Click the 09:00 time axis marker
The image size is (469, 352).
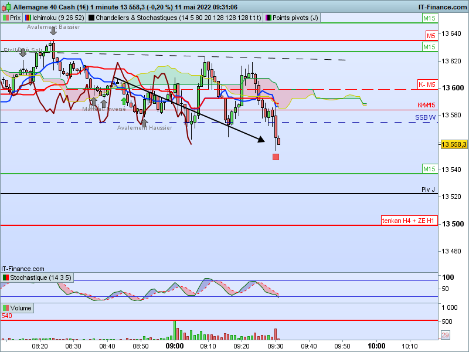click(175, 346)
